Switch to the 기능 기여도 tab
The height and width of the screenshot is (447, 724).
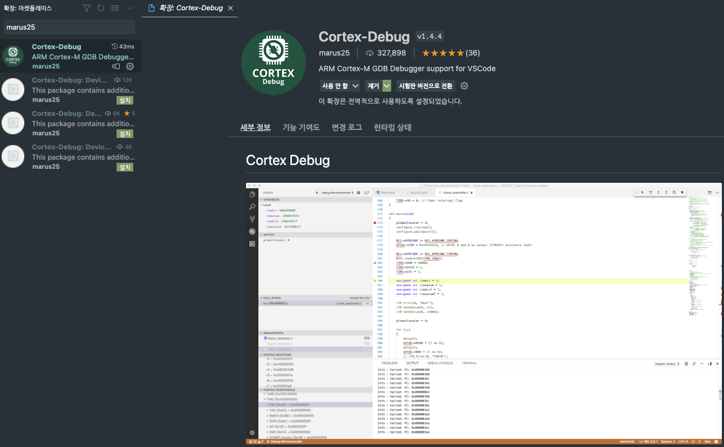click(301, 127)
